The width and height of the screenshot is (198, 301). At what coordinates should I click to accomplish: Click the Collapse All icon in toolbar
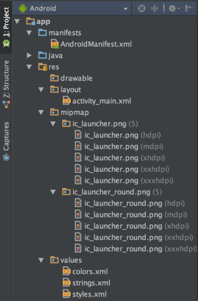[155, 9]
